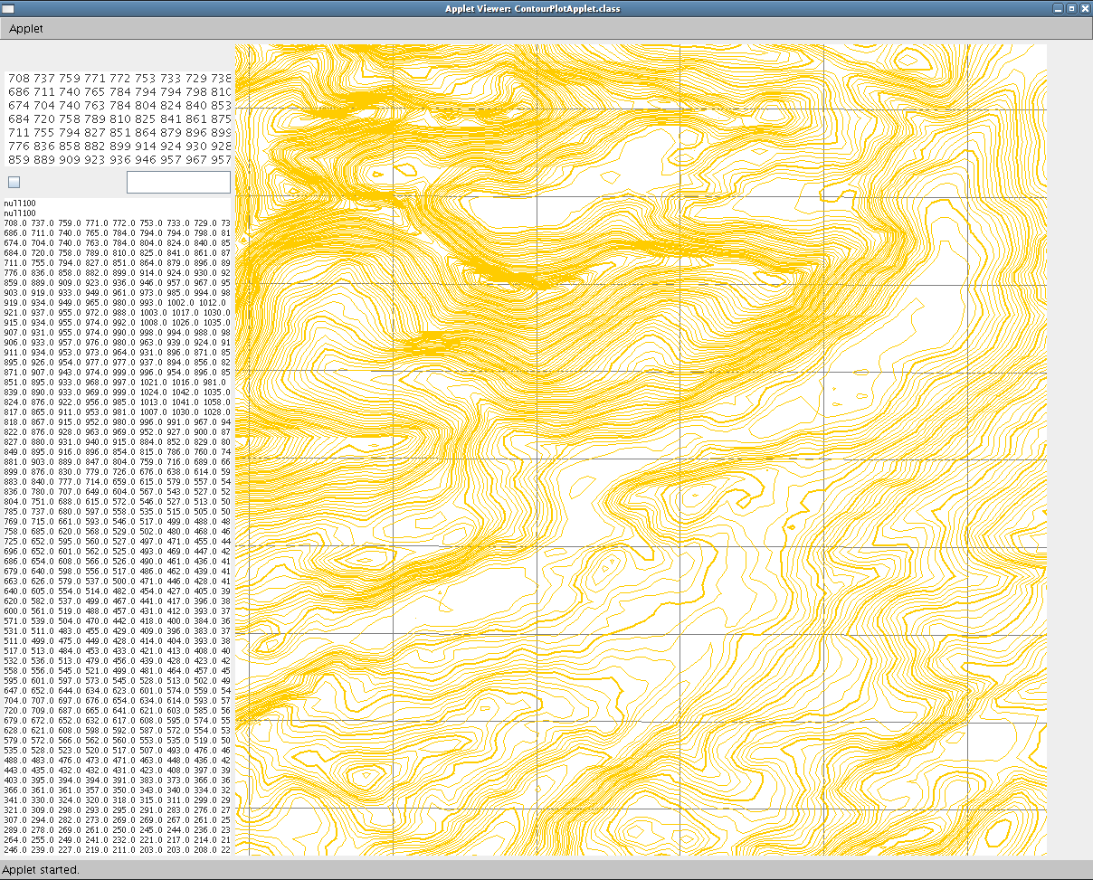Click log line starting "881.0 903.0 889.0"

[117, 461]
